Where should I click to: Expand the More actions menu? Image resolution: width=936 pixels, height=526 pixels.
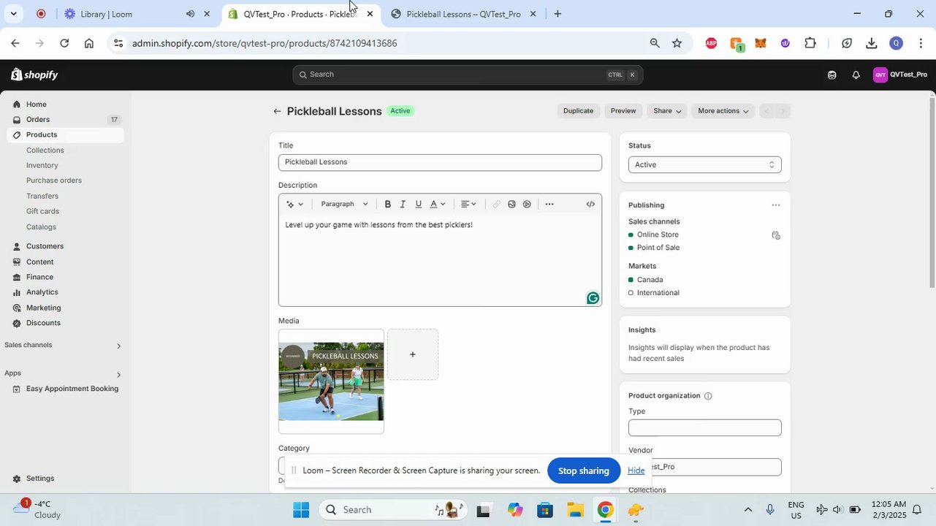point(723,111)
